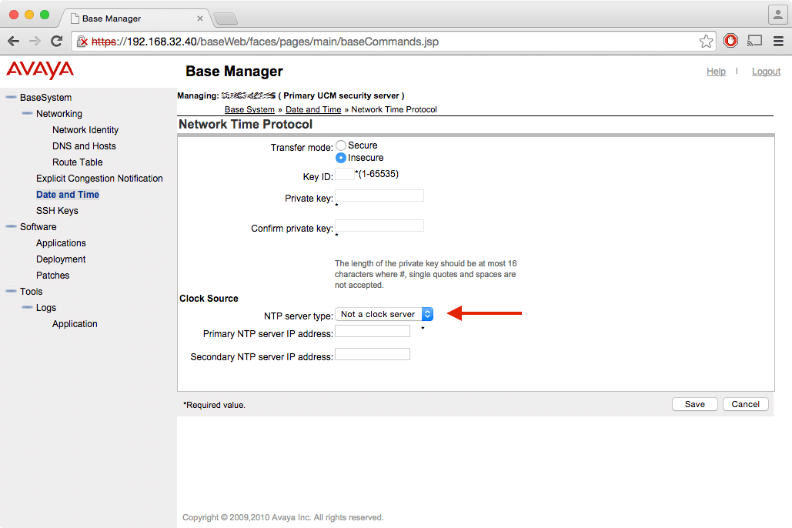Click the Key ID input field
792x528 pixels.
tap(345, 174)
